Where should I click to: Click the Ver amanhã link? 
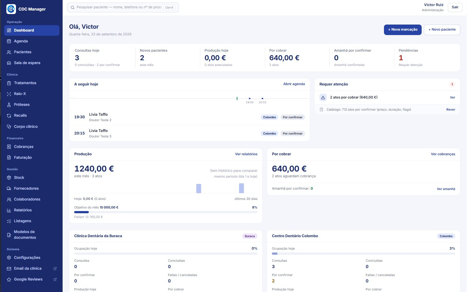pos(446,189)
